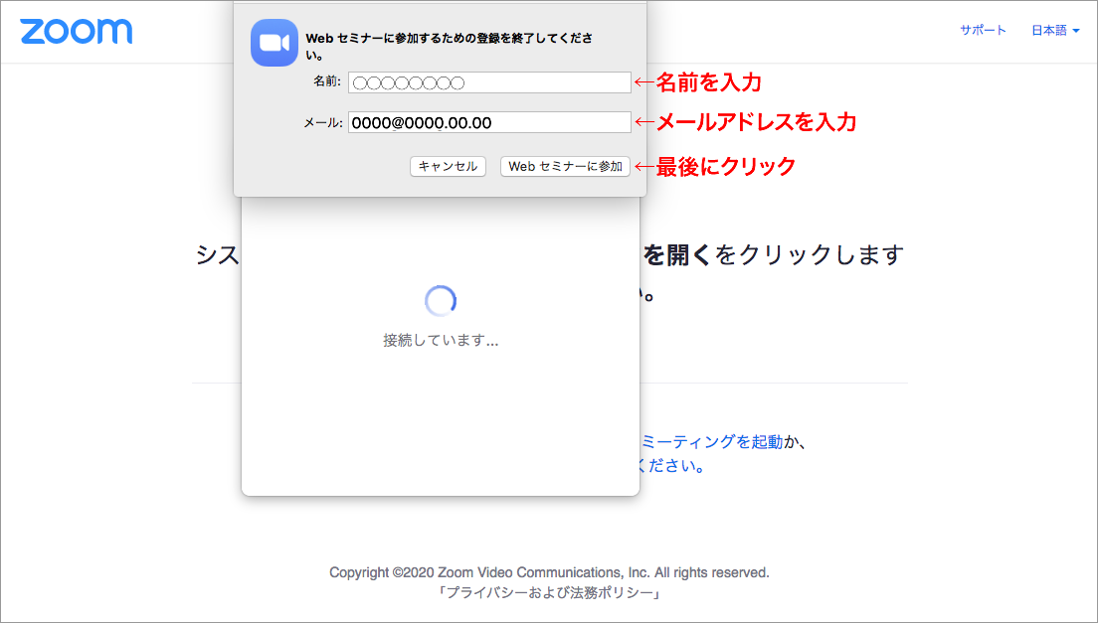1098x623 pixels.
Task: Join via Web セミナーに参加 button
Action: coord(565,166)
